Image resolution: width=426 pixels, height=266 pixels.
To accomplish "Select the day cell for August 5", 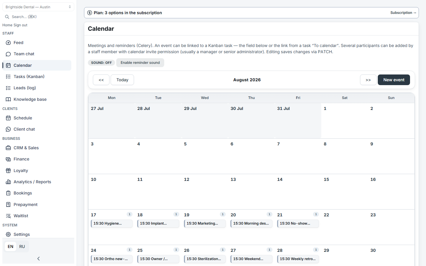I will click(205, 156).
